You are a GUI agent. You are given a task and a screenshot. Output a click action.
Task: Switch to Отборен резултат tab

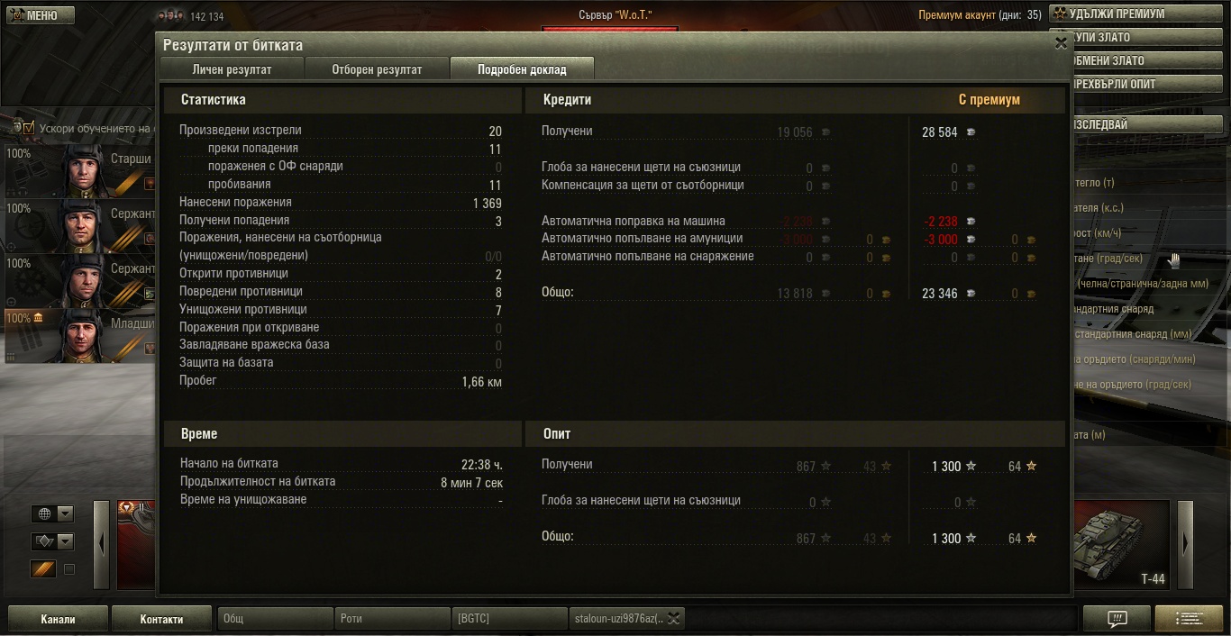(x=377, y=69)
